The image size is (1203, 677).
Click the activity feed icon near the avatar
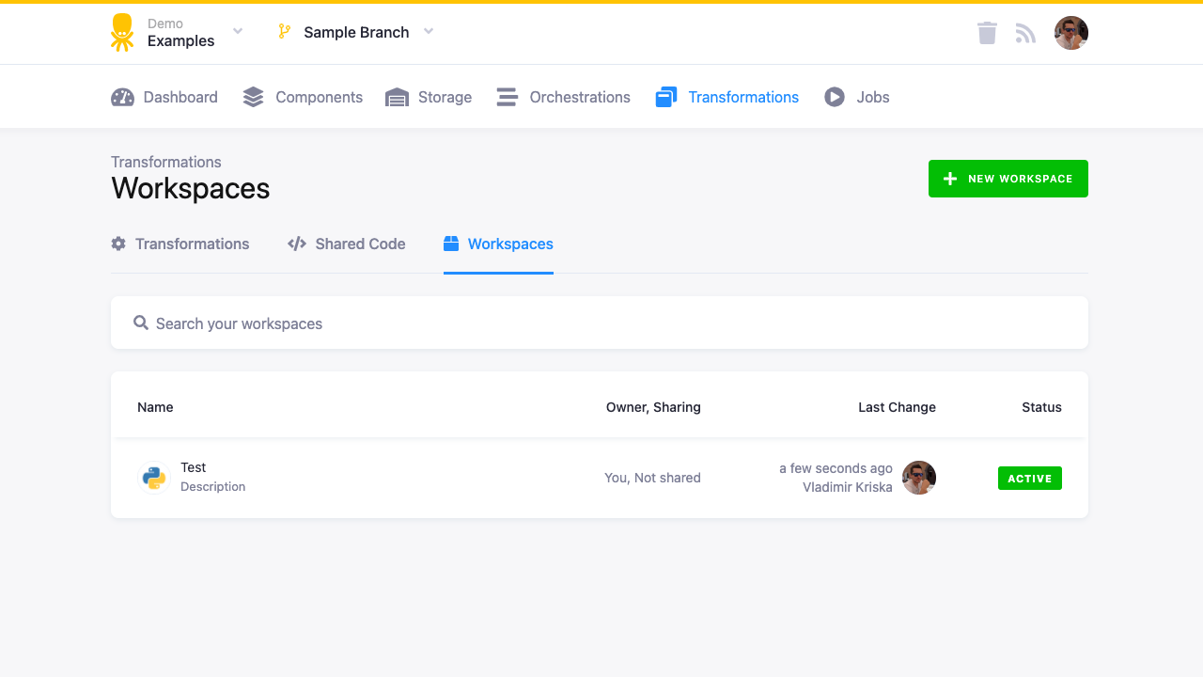[1025, 32]
